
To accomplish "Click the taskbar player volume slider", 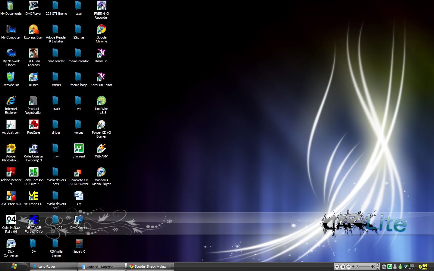I will (x=363, y=266).
